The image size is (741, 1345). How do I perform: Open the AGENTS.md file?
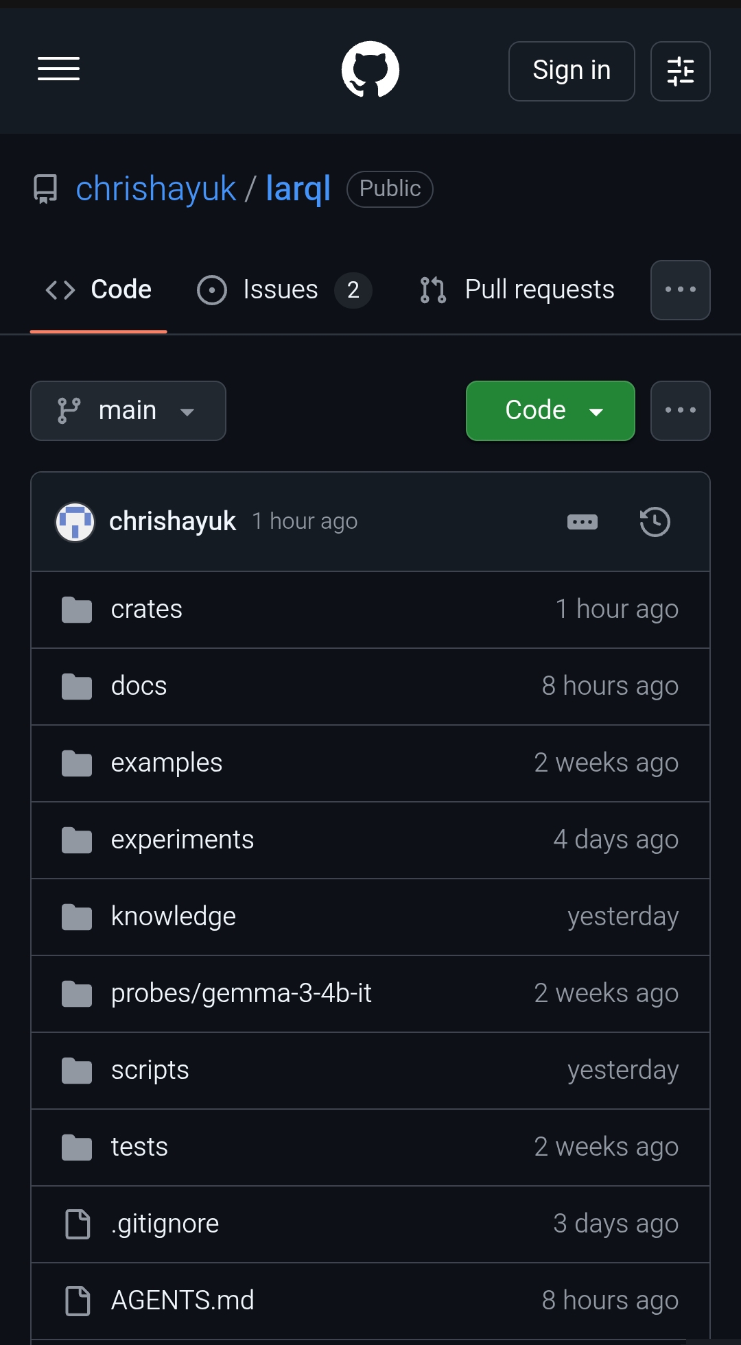pos(183,1301)
